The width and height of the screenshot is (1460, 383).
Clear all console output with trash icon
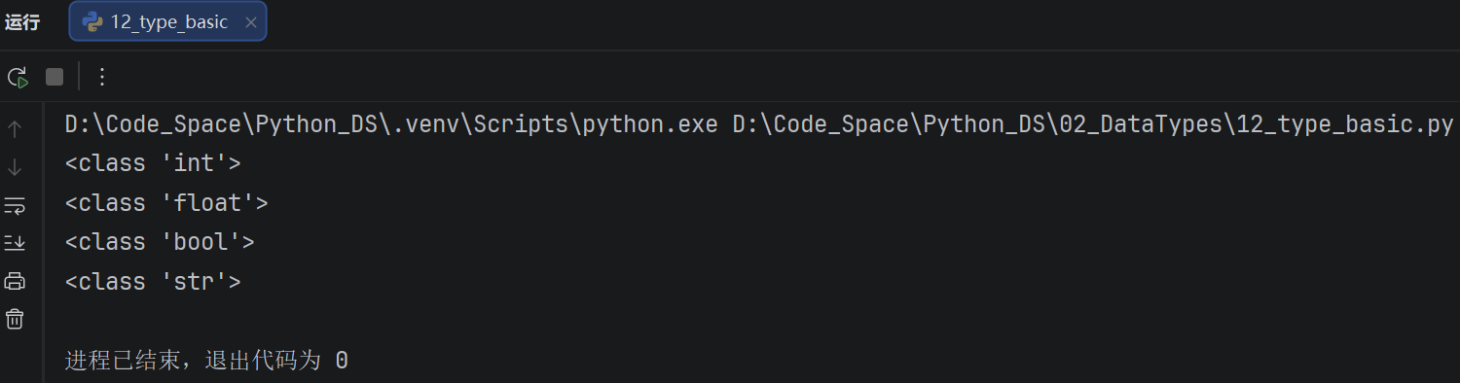click(x=15, y=319)
